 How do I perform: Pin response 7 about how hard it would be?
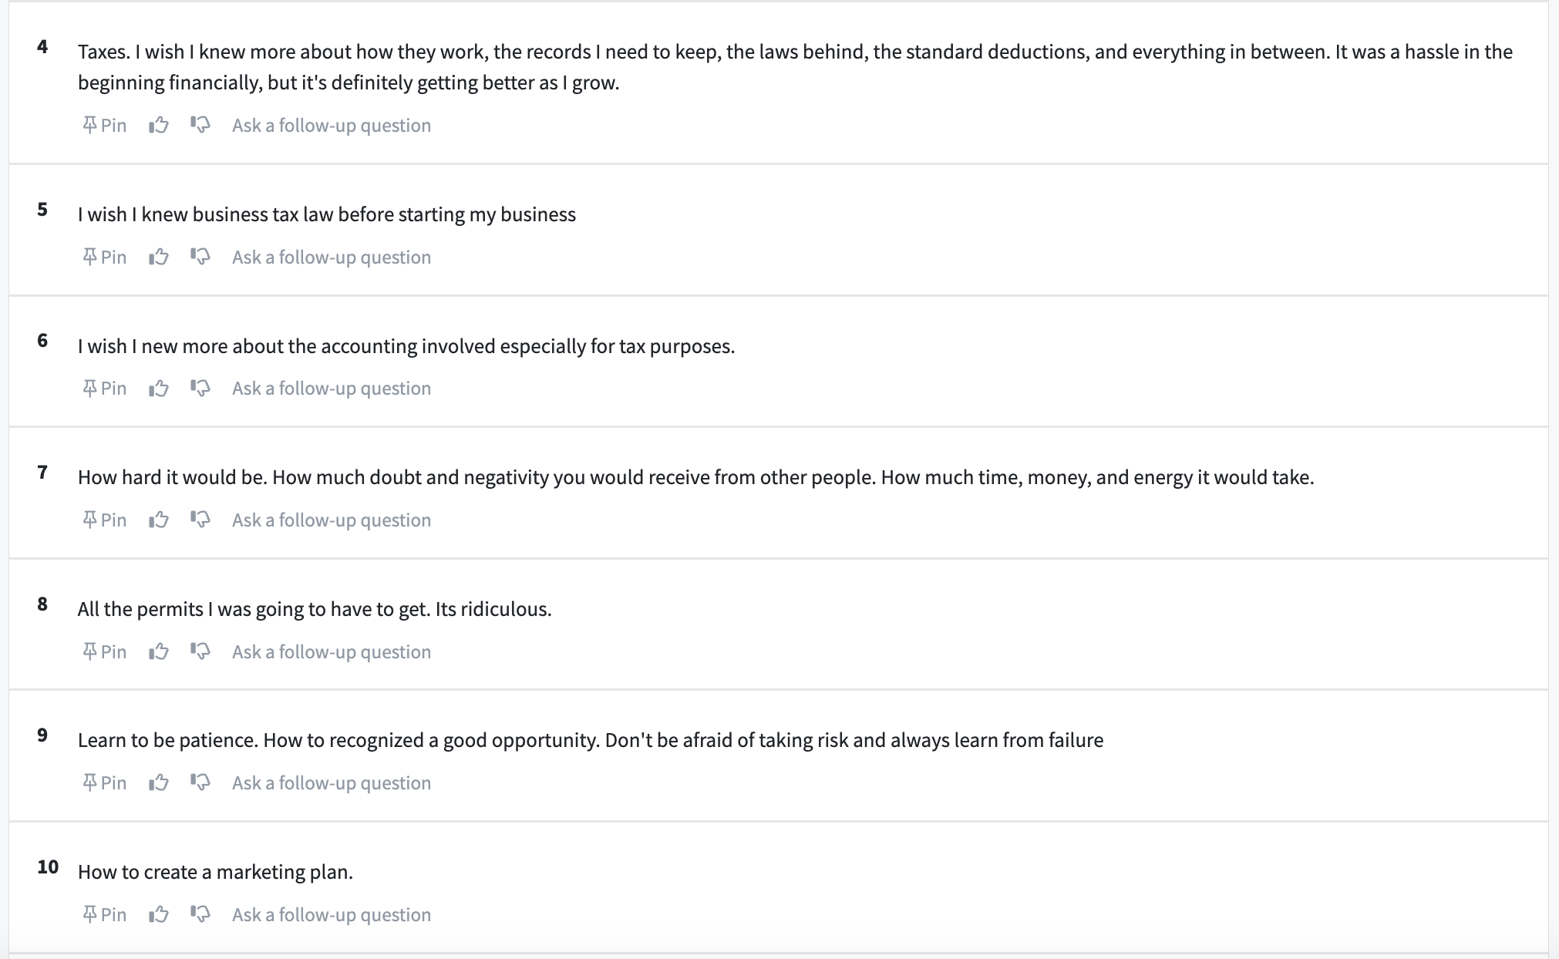(105, 520)
